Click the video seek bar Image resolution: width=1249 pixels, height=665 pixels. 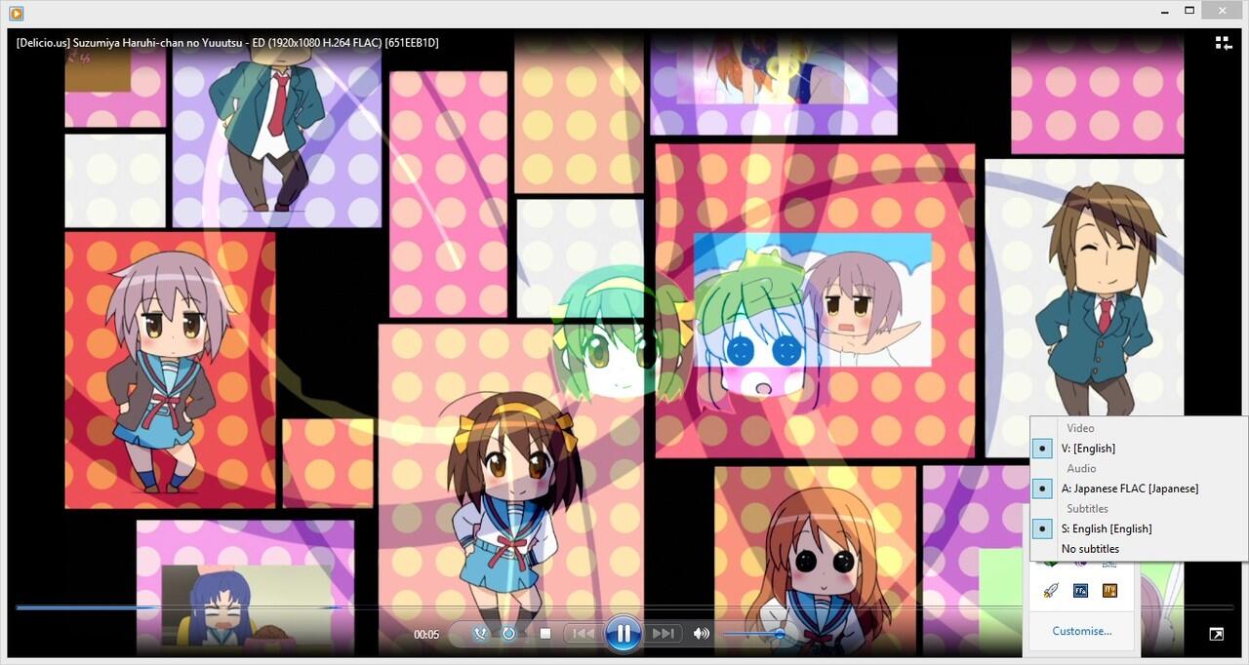(x=624, y=607)
